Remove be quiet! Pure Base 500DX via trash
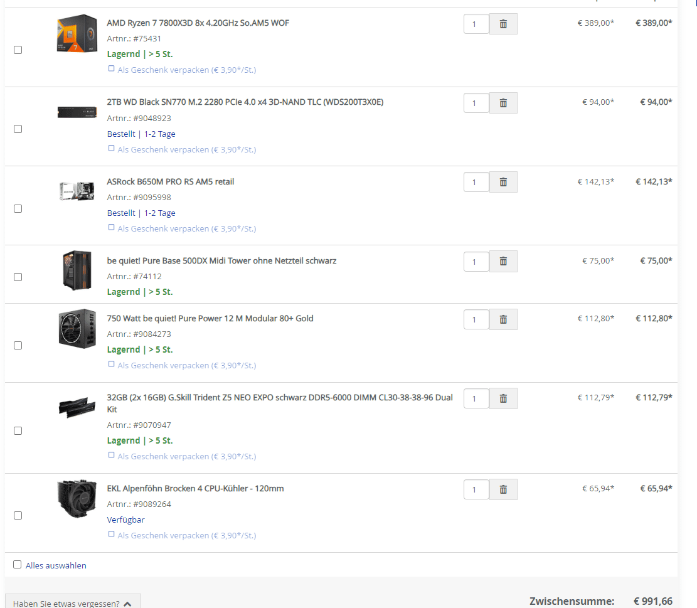697x608 pixels. [x=503, y=261]
